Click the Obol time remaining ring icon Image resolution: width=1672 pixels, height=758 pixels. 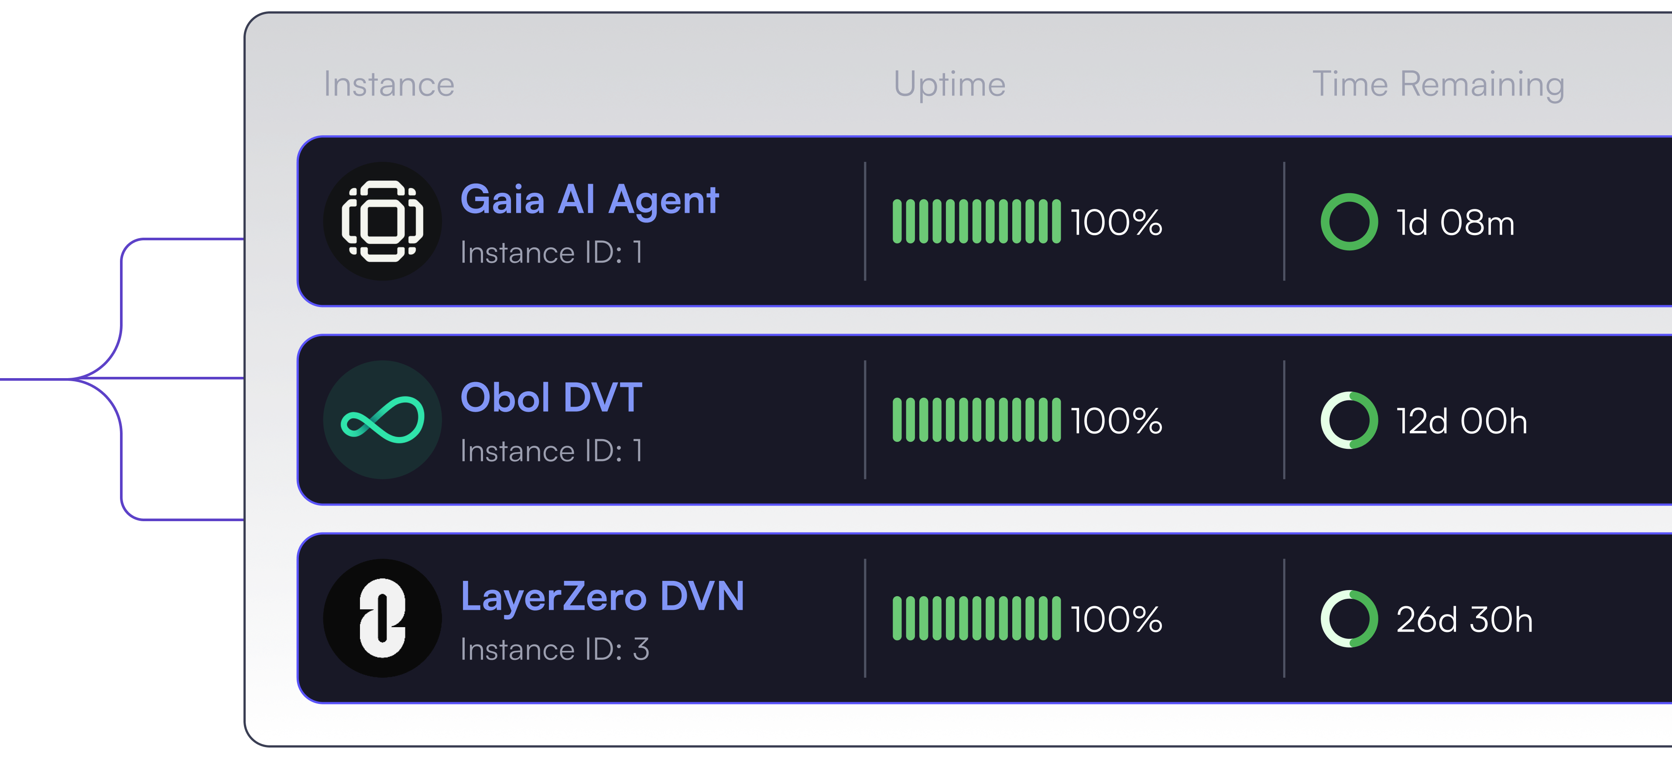tap(1349, 420)
